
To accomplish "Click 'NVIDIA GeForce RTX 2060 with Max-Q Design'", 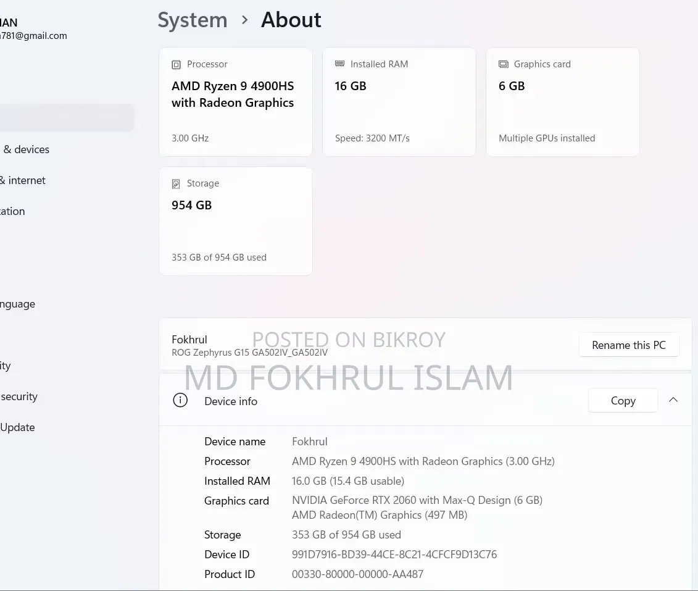I will coord(401,500).
